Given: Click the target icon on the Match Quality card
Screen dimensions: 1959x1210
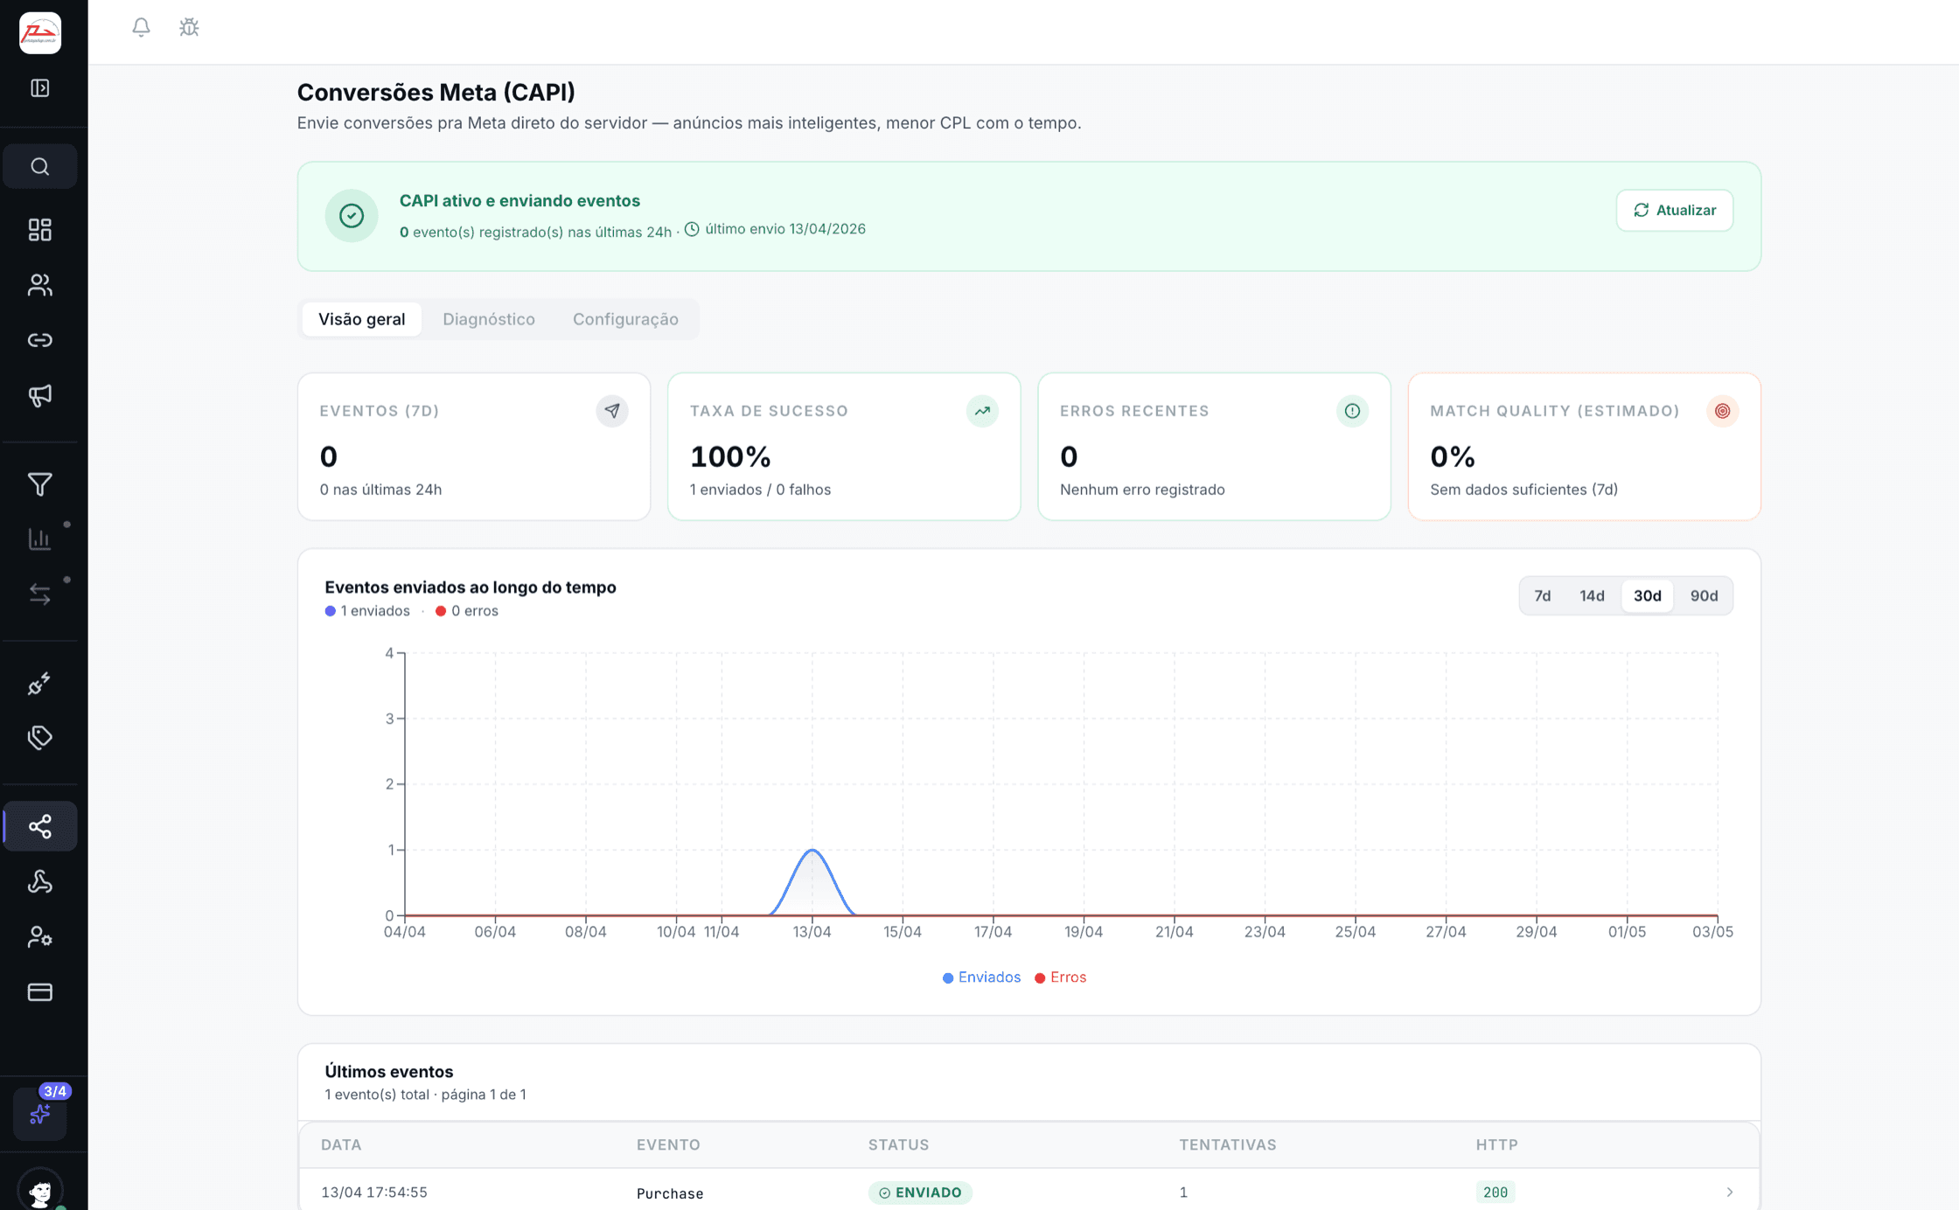Looking at the screenshot, I should click(x=1722, y=411).
